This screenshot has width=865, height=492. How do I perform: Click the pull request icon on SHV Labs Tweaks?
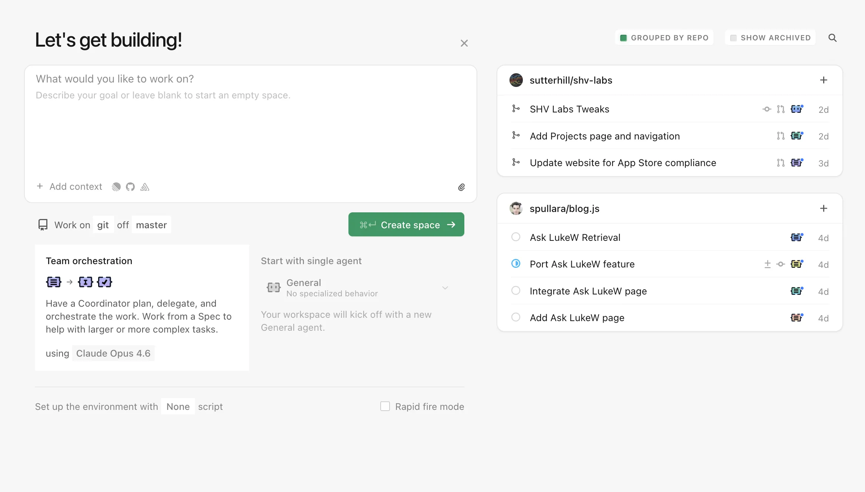tap(781, 109)
